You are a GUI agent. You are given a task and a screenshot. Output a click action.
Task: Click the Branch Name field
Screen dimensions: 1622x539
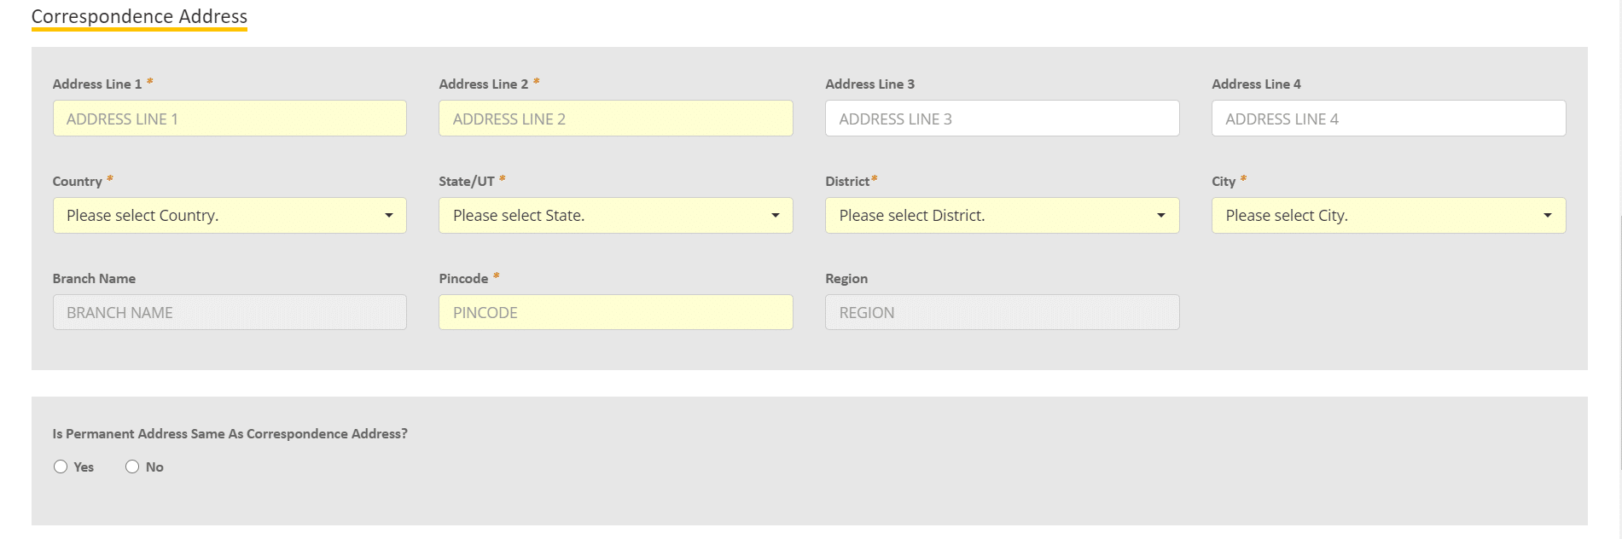coord(230,313)
